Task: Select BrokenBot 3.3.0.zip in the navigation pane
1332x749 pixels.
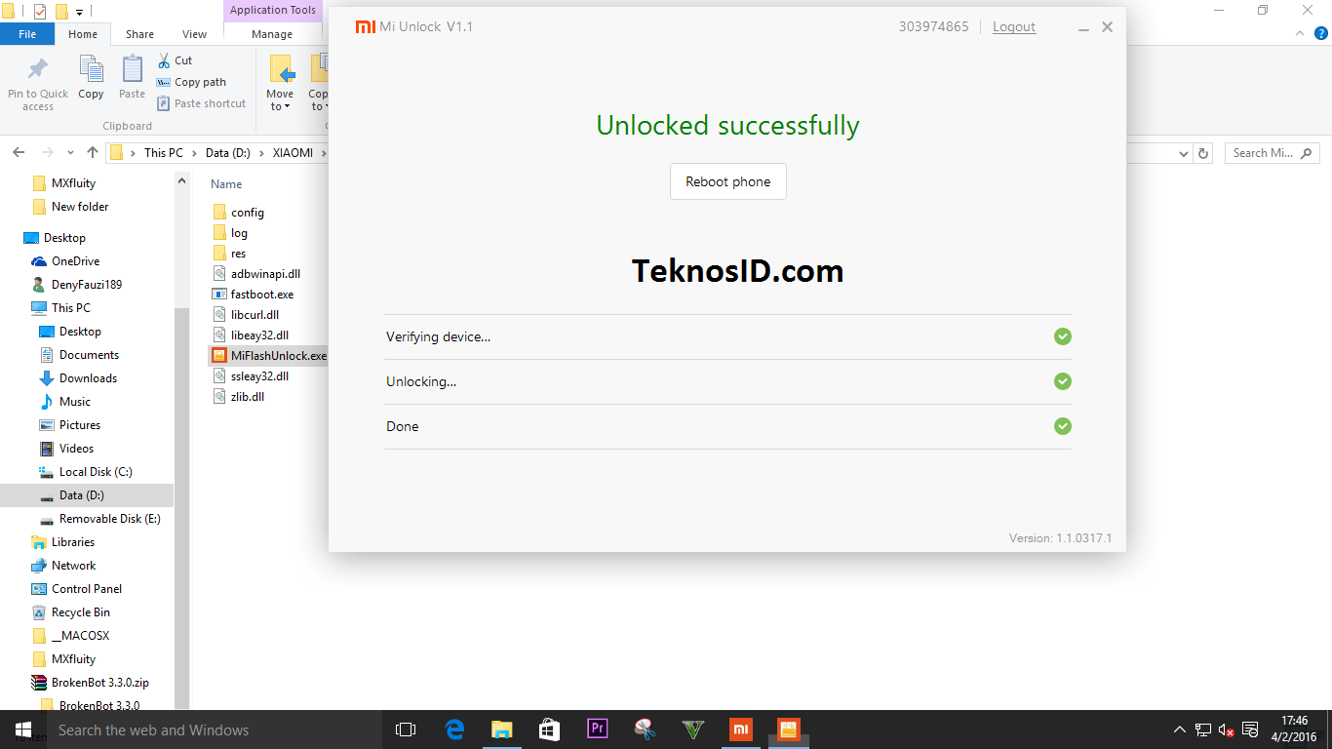Action: (x=90, y=683)
